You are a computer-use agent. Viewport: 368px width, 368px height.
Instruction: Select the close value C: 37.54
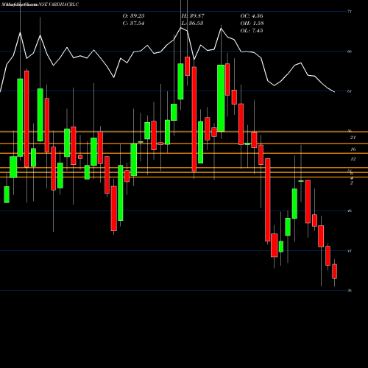pos(133,24)
